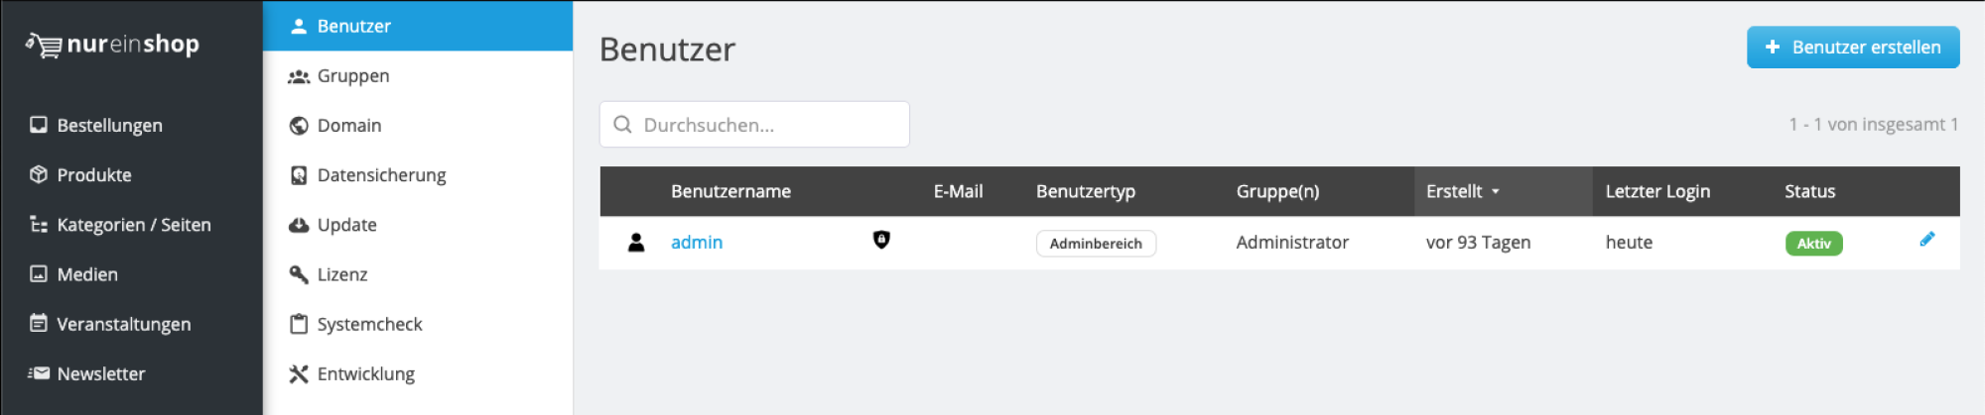Click the Update cloud download icon
Viewport: 1985px width, 415px height.
(x=299, y=225)
